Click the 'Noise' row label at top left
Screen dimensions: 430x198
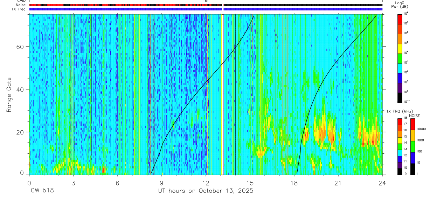point(21,5)
